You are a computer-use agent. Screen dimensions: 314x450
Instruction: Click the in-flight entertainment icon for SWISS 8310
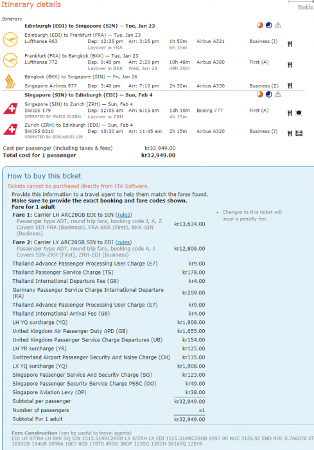[299, 134]
